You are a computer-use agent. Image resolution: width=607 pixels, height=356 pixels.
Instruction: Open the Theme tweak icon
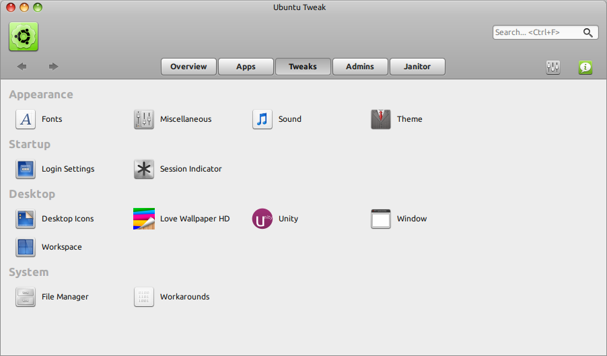pyautogui.click(x=381, y=119)
